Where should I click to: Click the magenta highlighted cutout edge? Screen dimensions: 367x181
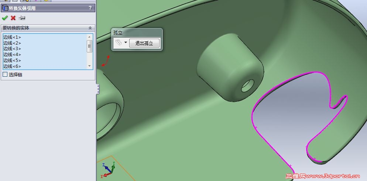click(x=252, y=117)
